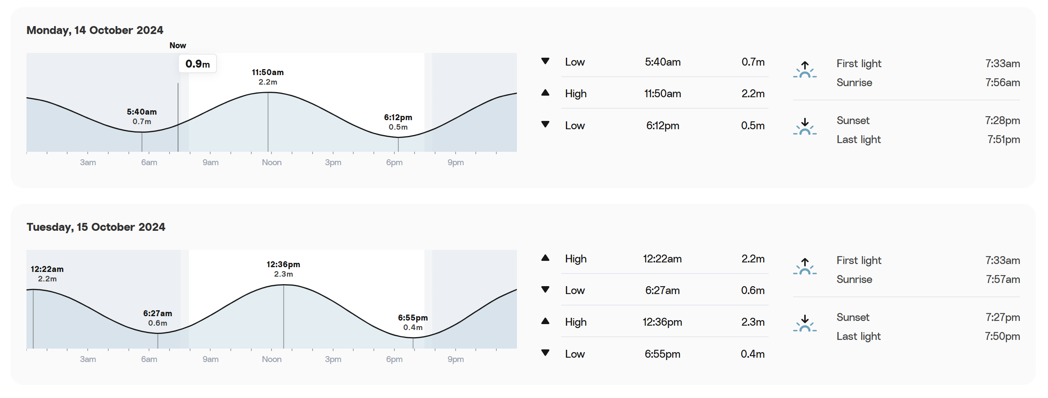Click the down triangle beside Tuesday's 6:55pm Low
The image size is (1048, 398).
[x=545, y=353]
